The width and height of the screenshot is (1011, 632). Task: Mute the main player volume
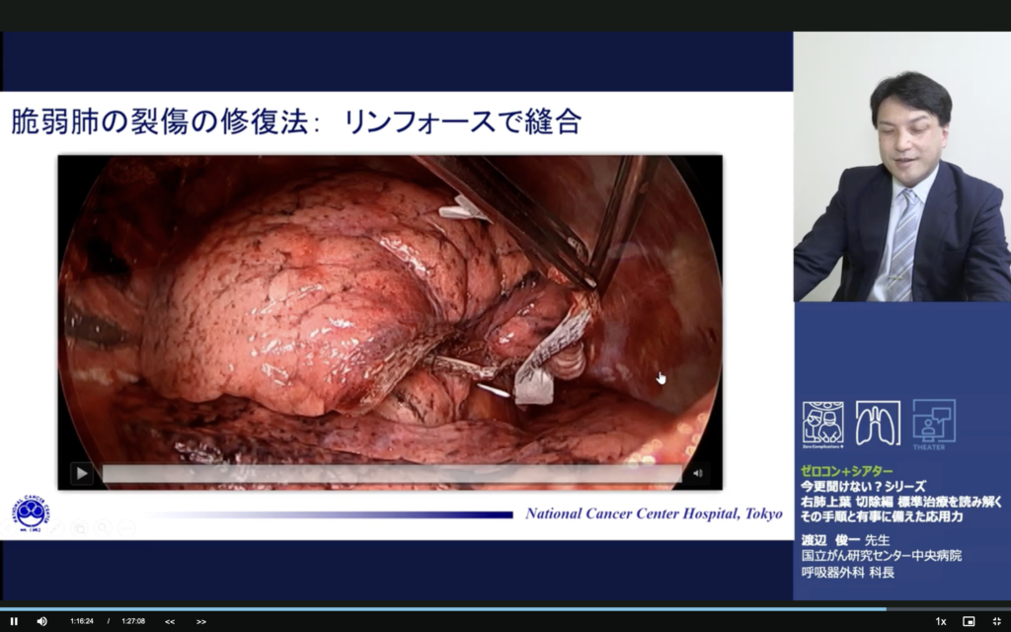tap(41, 621)
